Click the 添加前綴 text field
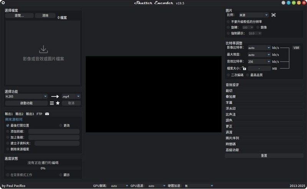 (x=54, y=131)
